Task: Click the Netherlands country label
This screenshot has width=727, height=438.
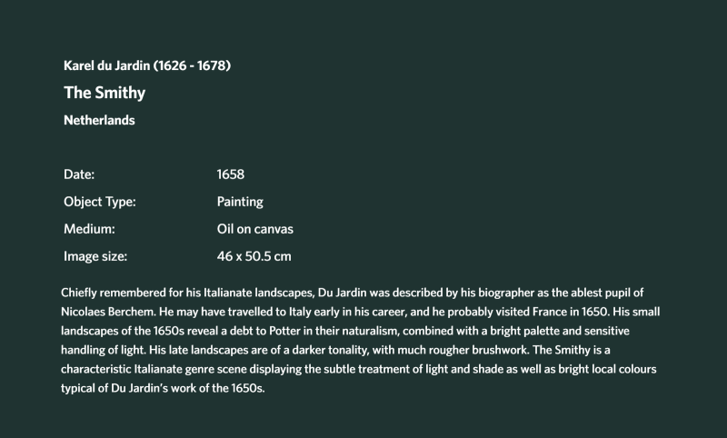Action: [x=99, y=120]
